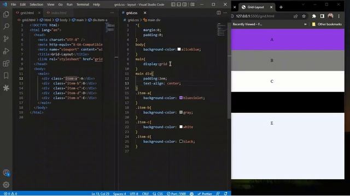Open the Source Control view
Screen dimensions: 350x196
(x=6, y=39)
